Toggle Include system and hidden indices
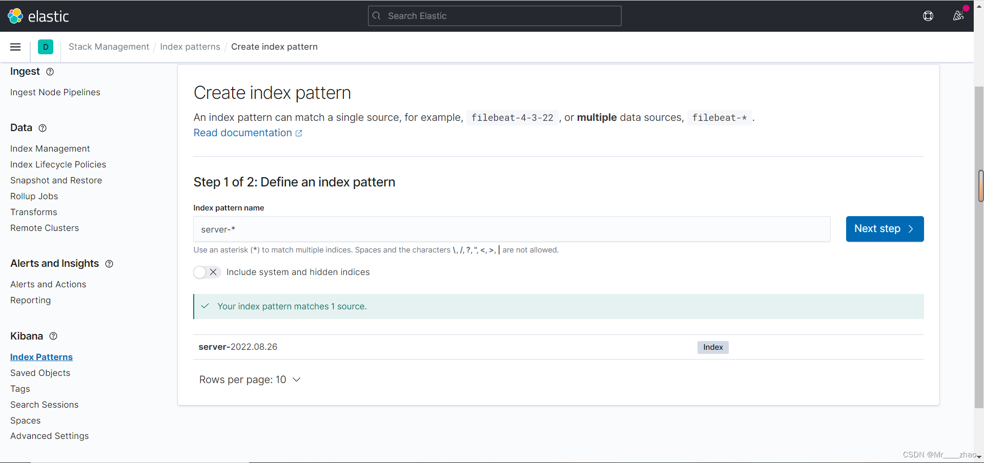Viewport: 984px width, 463px height. tap(207, 272)
